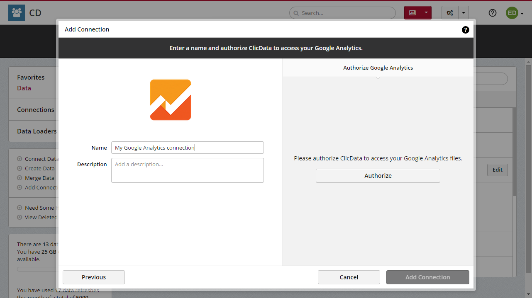Click the 'Description' field label

(92, 165)
